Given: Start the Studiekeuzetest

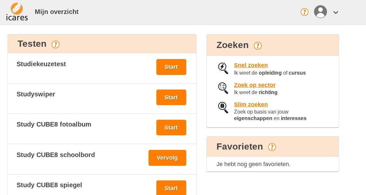Looking at the screenshot, I should pos(171,67).
